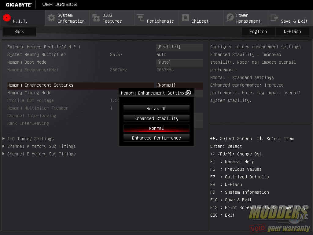313x235 pixels.
Task: Click Channel Interleaving label
Action: [32, 116]
